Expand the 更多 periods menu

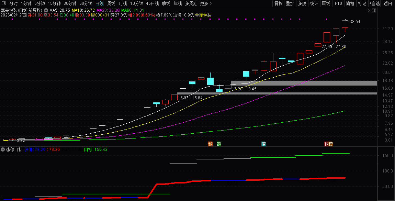coord(205,3)
